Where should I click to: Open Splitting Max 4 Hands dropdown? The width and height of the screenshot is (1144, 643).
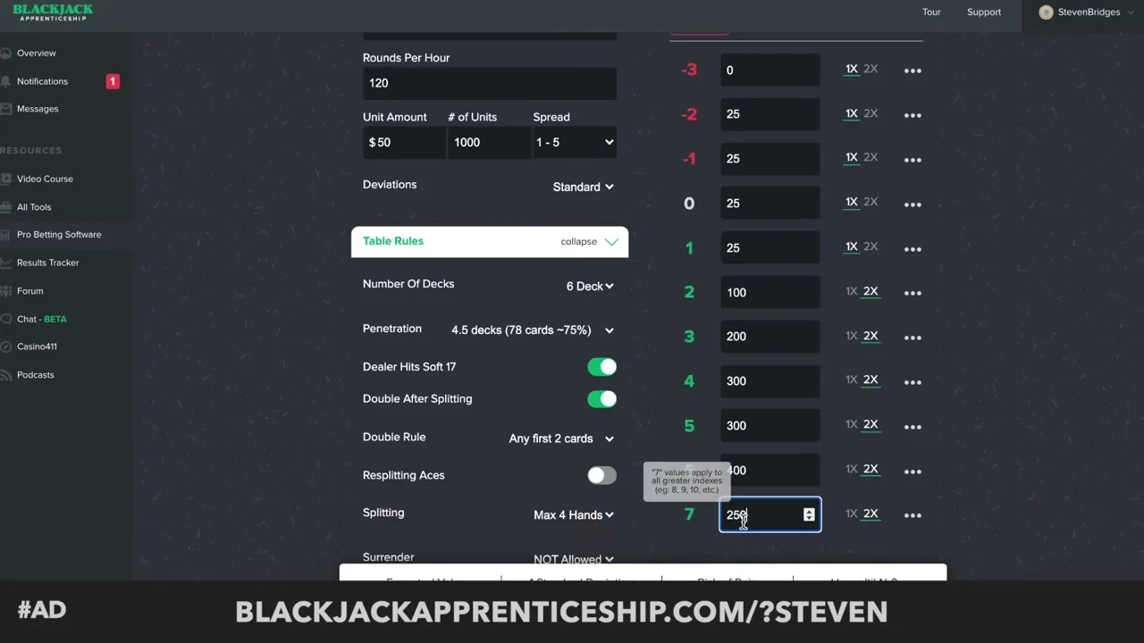click(x=574, y=515)
